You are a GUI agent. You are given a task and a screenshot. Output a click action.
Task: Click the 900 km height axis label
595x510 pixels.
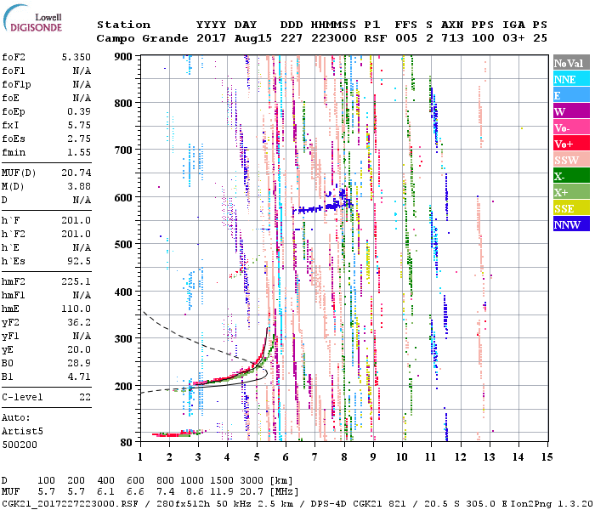pos(125,56)
